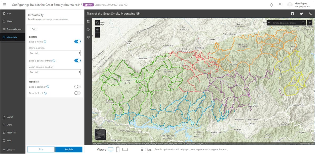
Task: Go Back in Interactivity panel
Action: point(33,29)
